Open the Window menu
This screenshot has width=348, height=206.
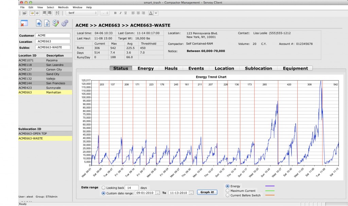pyautogui.click(x=77, y=7)
